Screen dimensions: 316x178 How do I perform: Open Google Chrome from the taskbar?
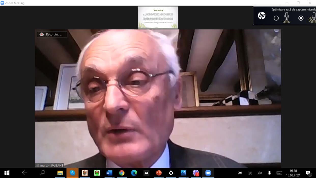click(122, 173)
